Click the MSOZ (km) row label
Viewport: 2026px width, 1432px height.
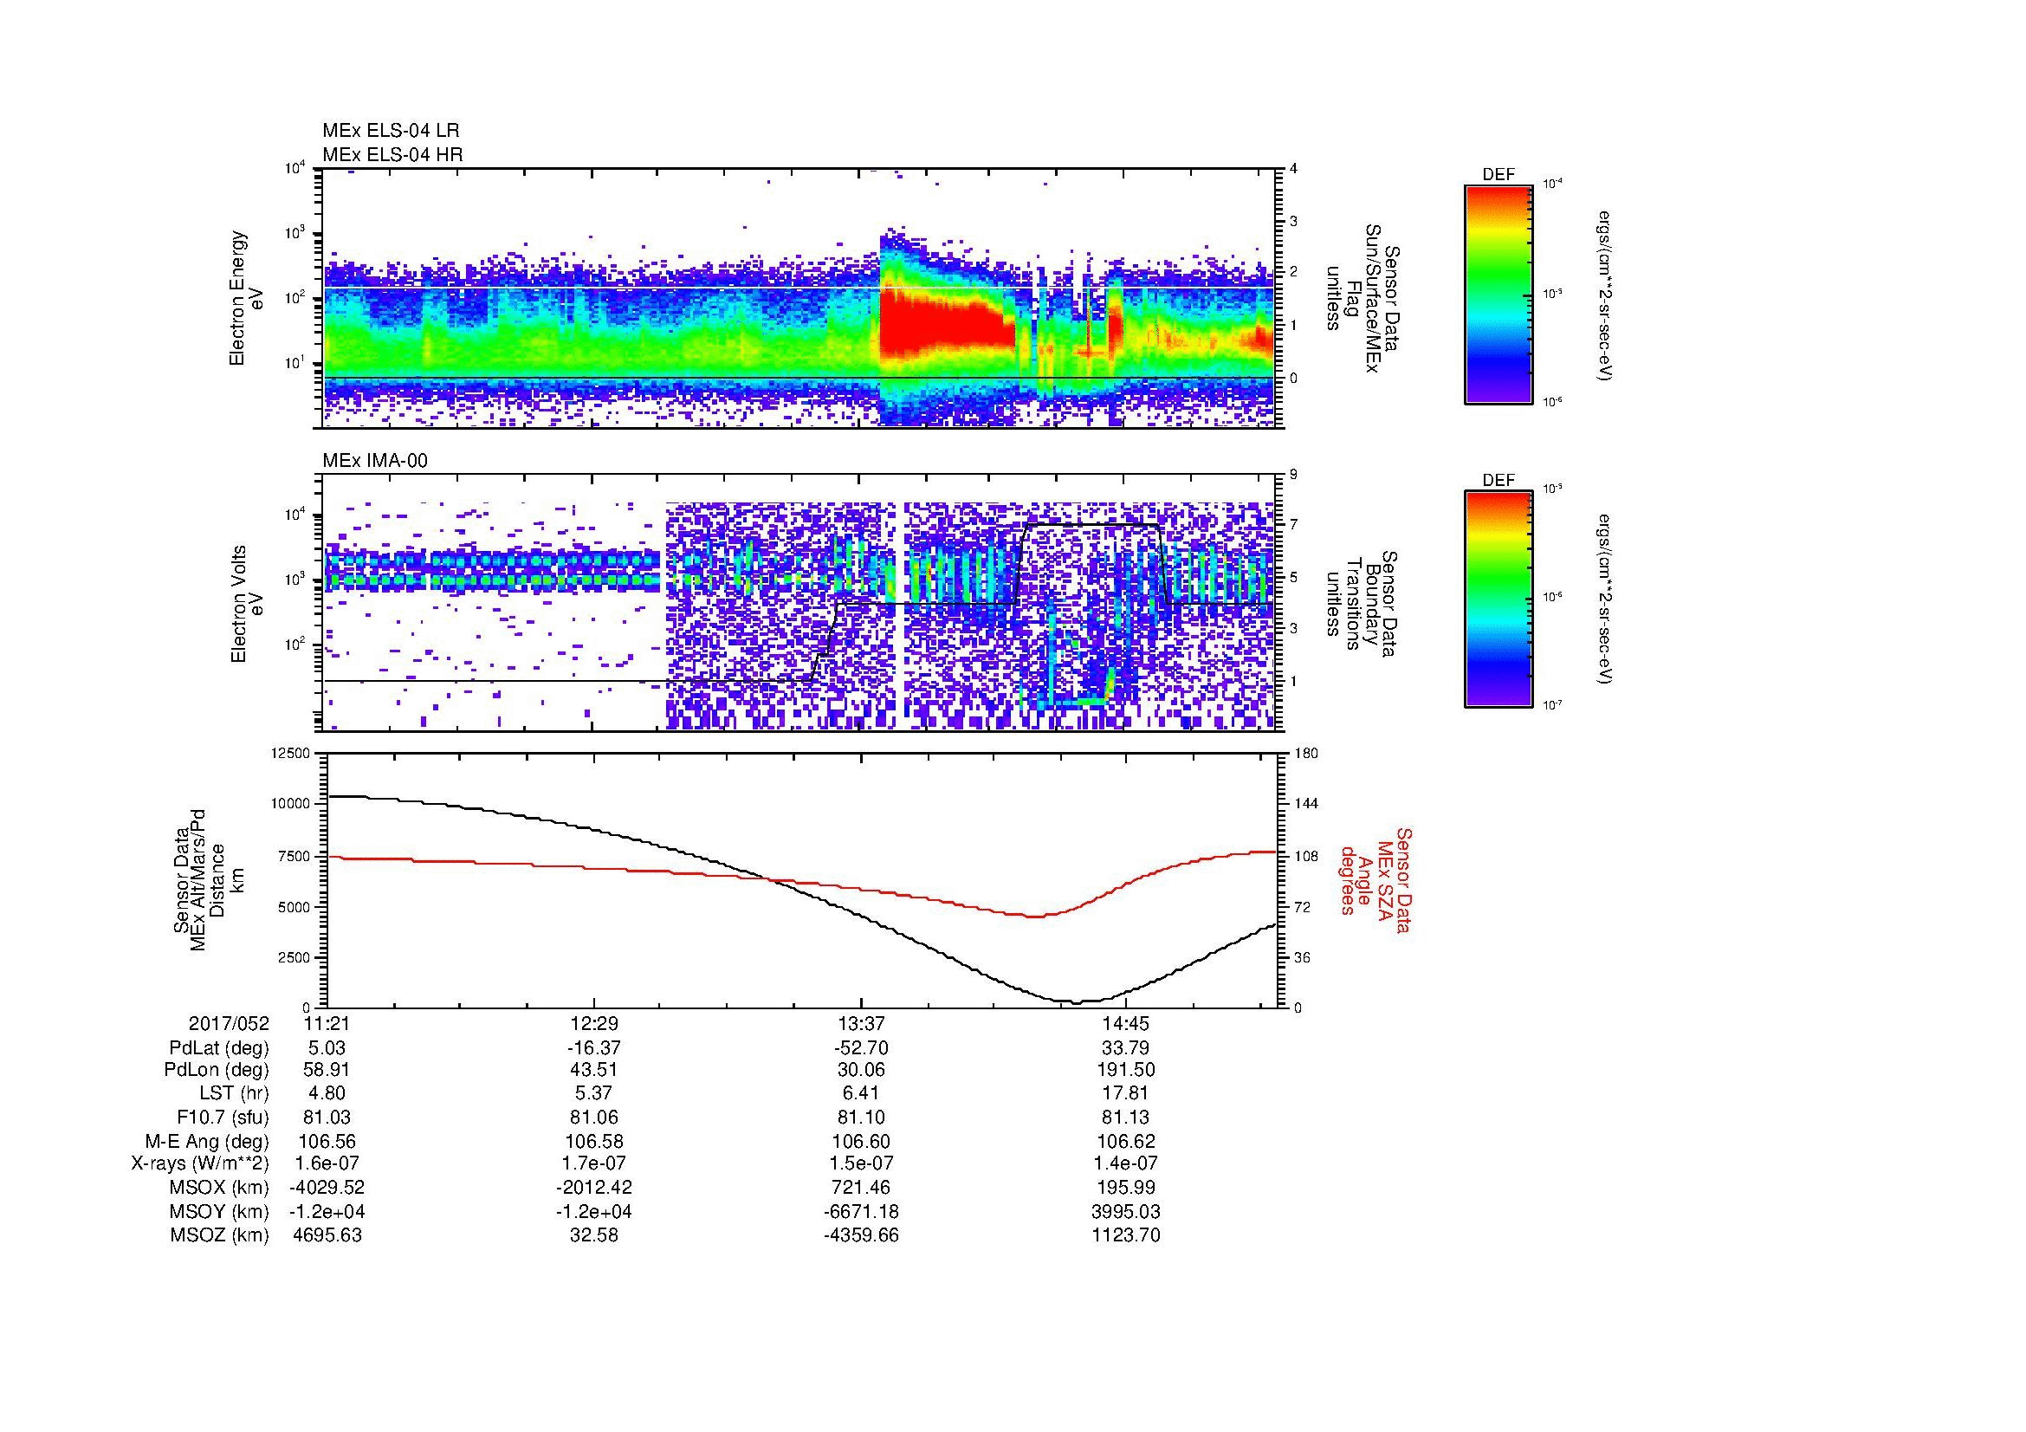coord(219,1235)
